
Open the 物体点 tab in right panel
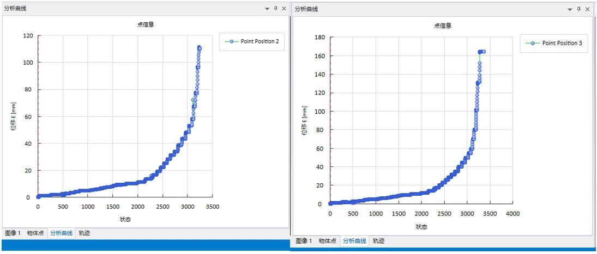click(328, 240)
